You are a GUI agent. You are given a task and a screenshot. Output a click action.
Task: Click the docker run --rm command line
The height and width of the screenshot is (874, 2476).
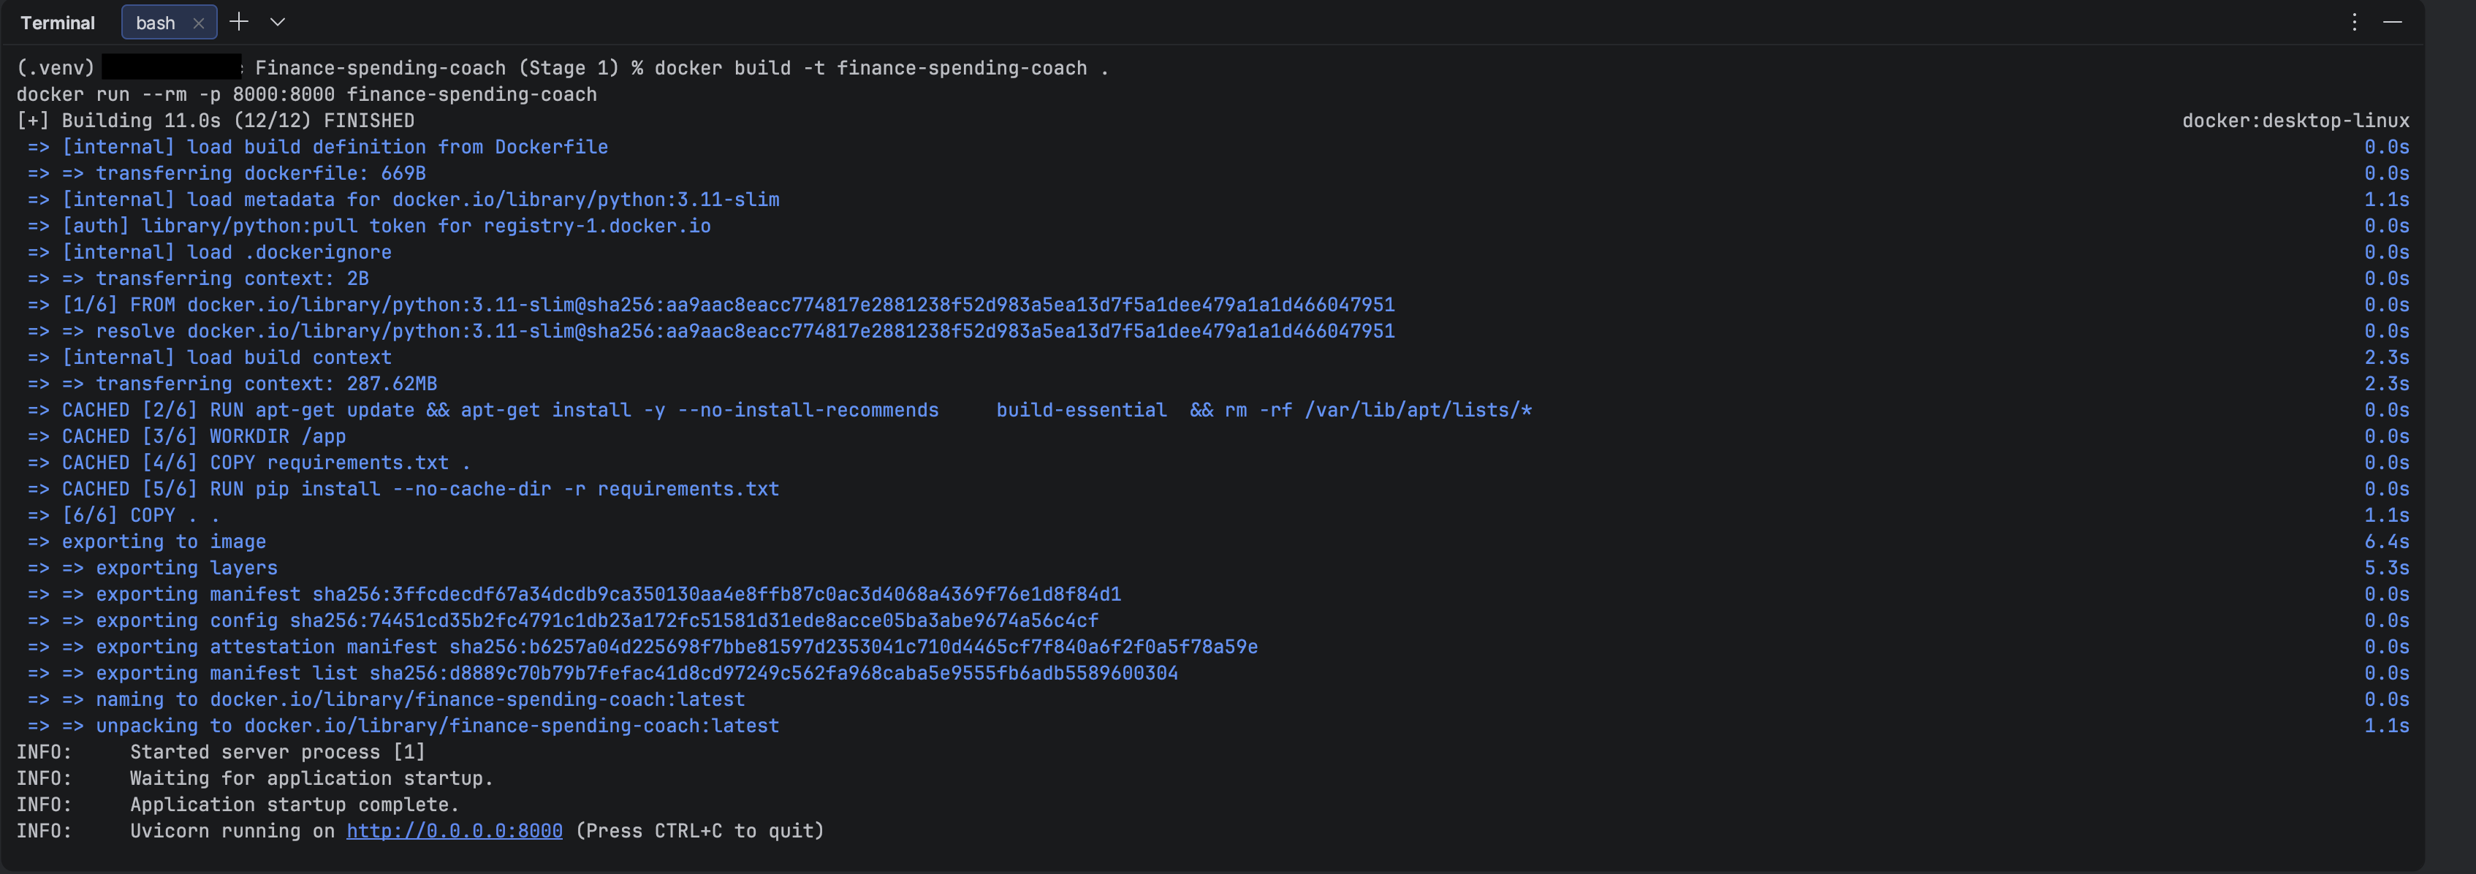[307, 94]
